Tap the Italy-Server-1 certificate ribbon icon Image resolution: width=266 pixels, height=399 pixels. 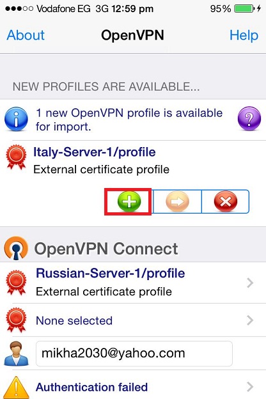click(16, 157)
